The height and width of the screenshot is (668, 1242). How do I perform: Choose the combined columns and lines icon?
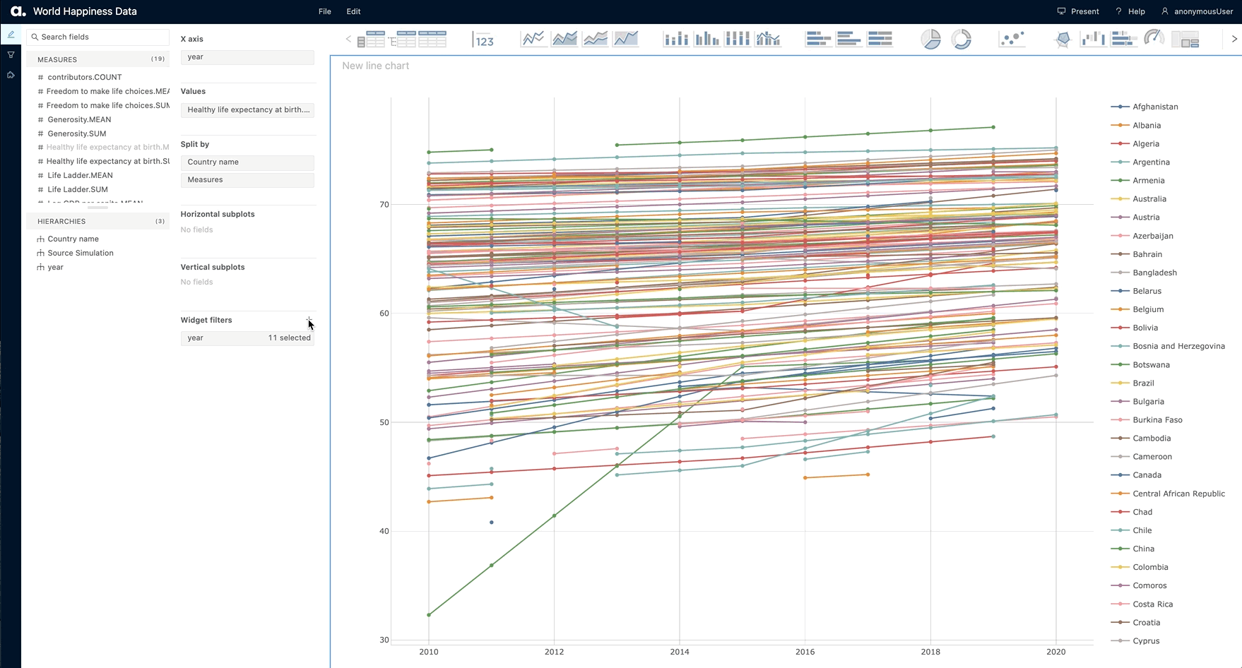coord(768,39)
